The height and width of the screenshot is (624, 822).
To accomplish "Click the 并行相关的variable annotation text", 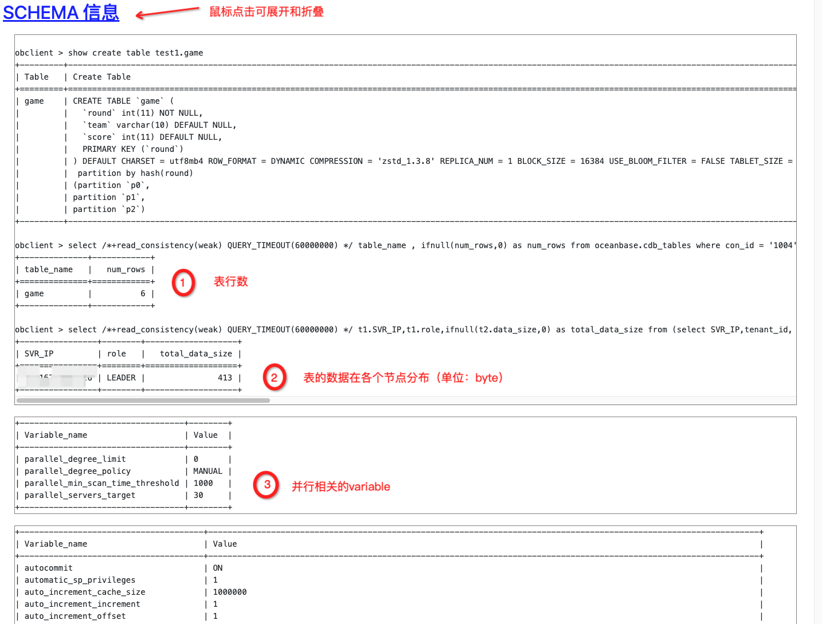I will [340, 486].
